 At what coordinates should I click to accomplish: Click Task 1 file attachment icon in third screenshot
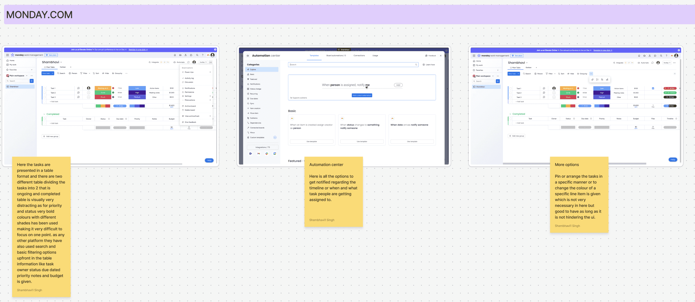[653, 88]
